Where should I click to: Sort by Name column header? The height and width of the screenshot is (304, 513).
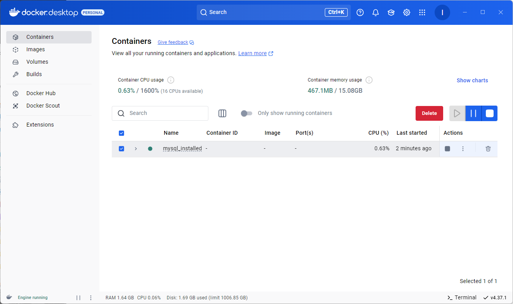click(171, 133)
